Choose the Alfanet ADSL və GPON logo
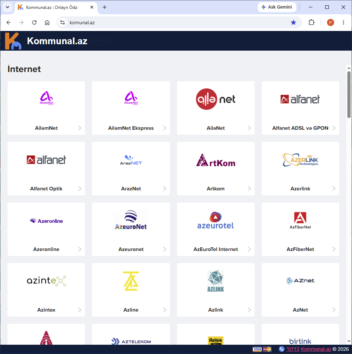 (300, 99)
